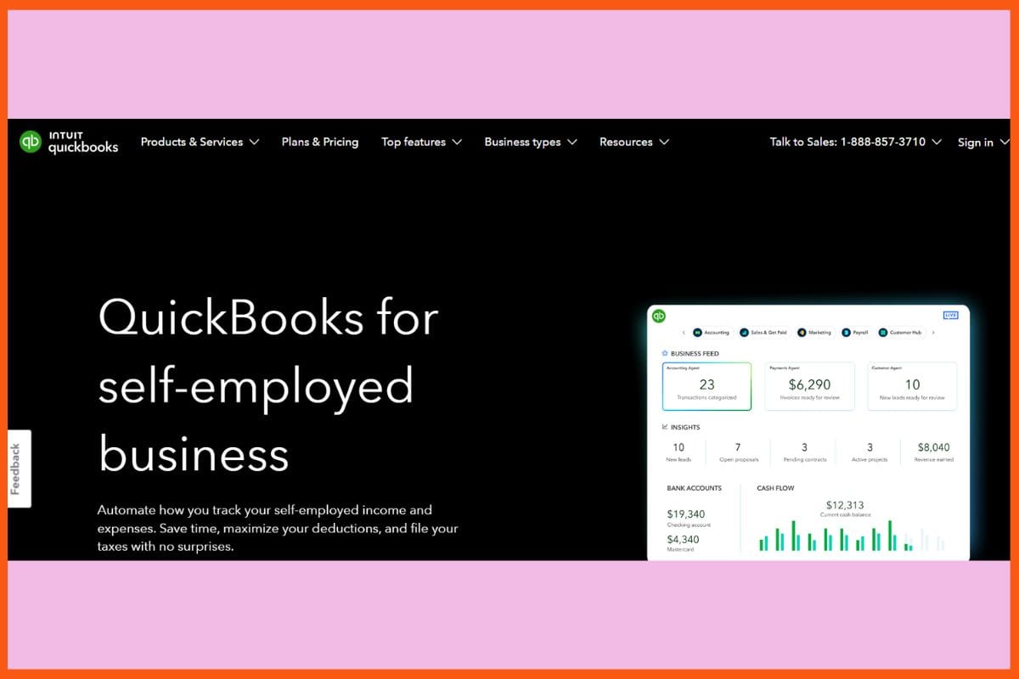The width and height of the screenshot is (1019, 679).
Task: Open the Business types dropdown
Action: click(530, 142)
